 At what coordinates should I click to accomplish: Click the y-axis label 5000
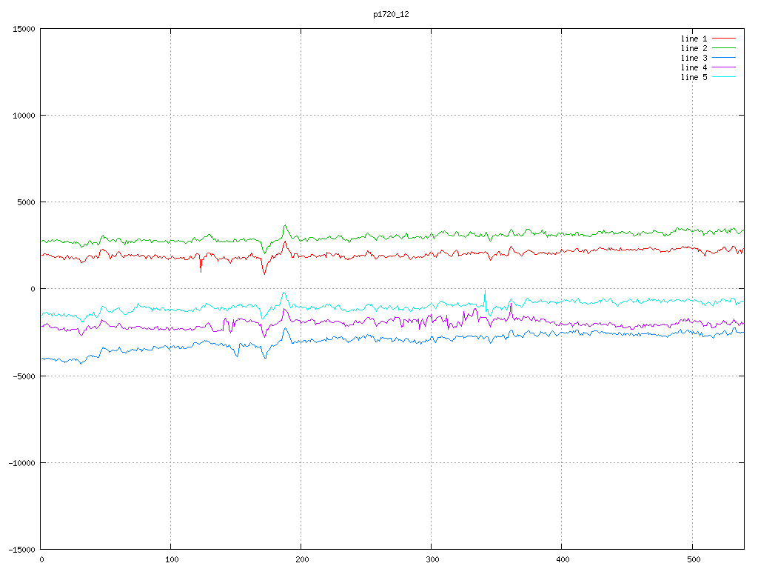(x=26, y=202)
